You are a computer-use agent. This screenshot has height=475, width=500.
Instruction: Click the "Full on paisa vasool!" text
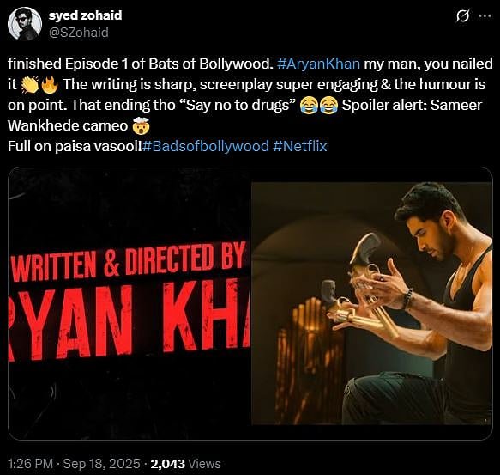(75, 147)
